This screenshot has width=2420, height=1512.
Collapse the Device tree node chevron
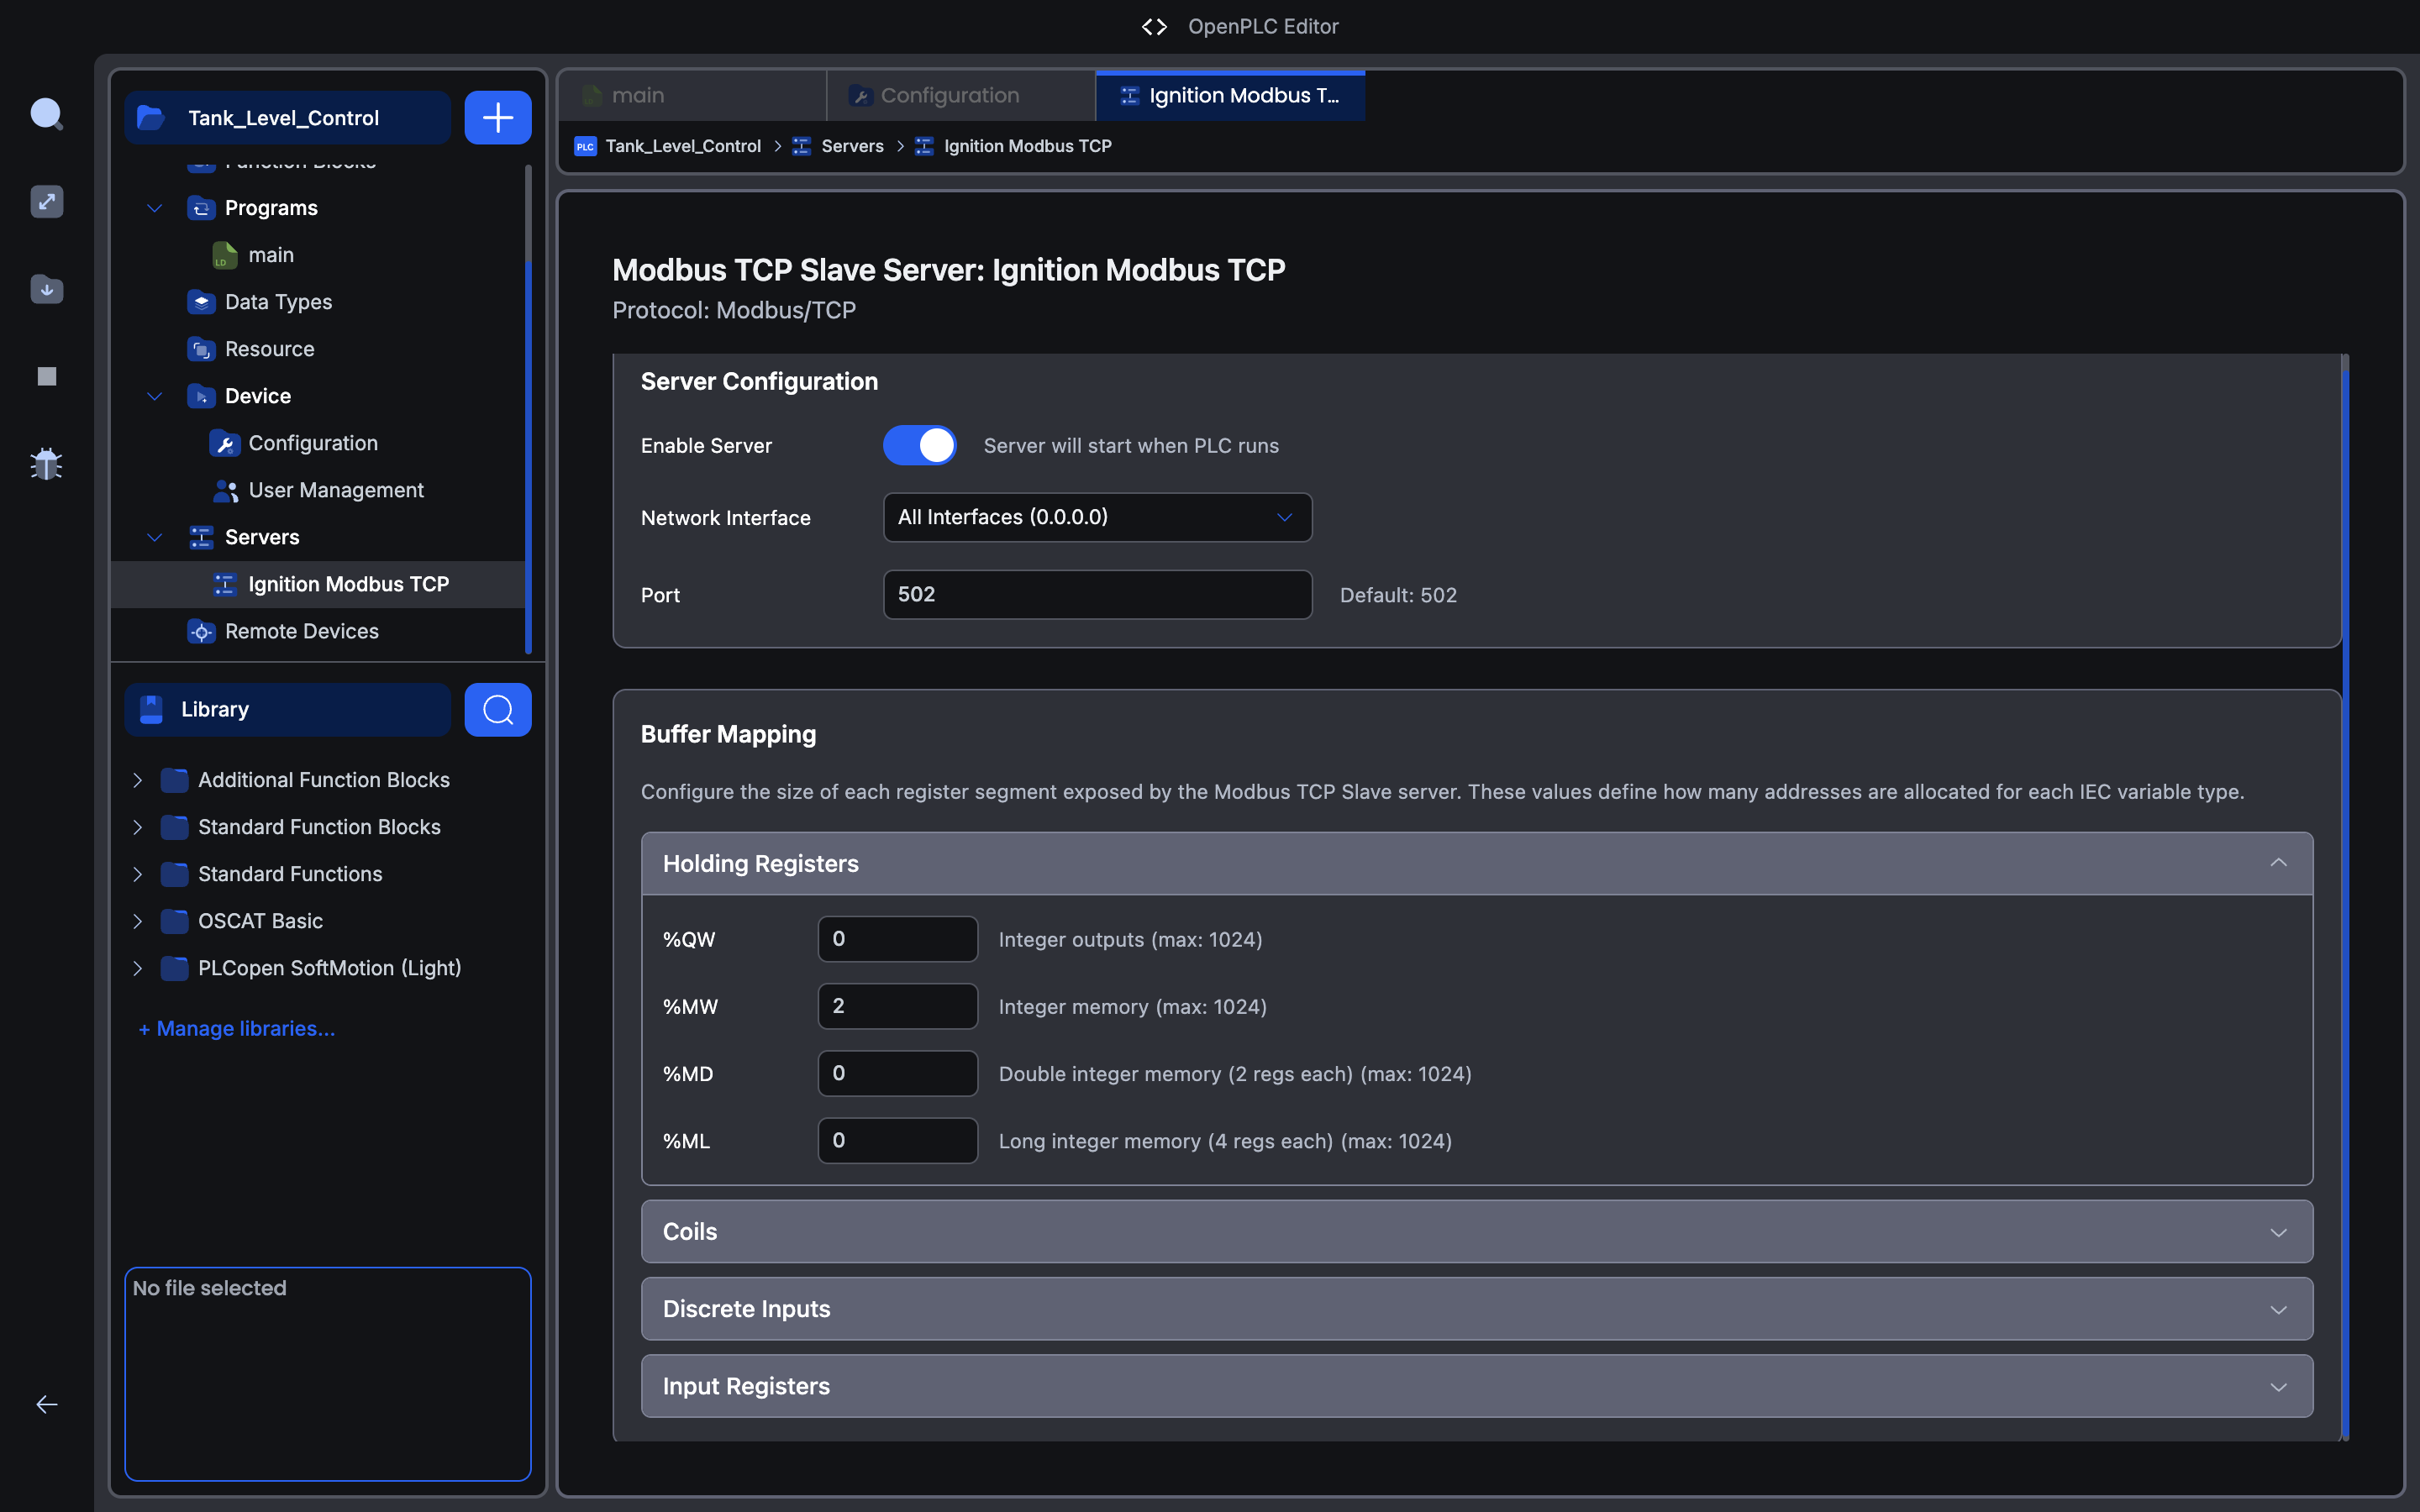coord(154,396)
